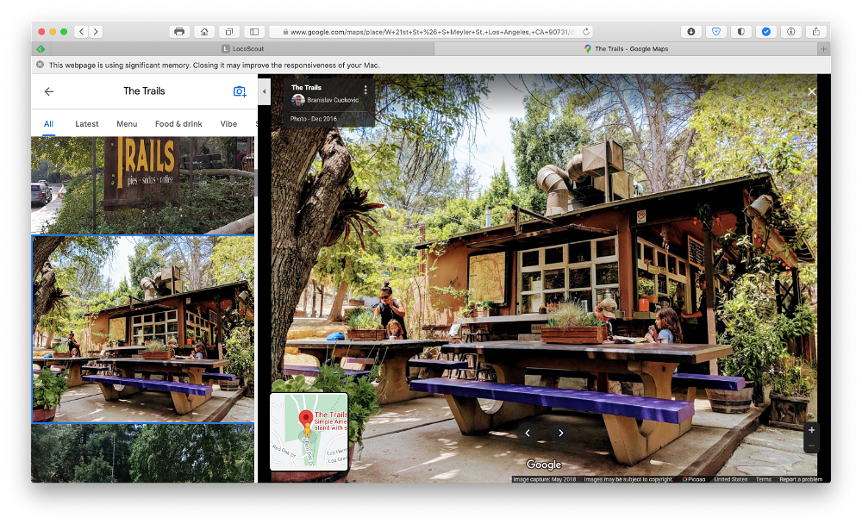862x524 pixels.
Task: Open three-dot menu on photo info card
Action: 365,89
